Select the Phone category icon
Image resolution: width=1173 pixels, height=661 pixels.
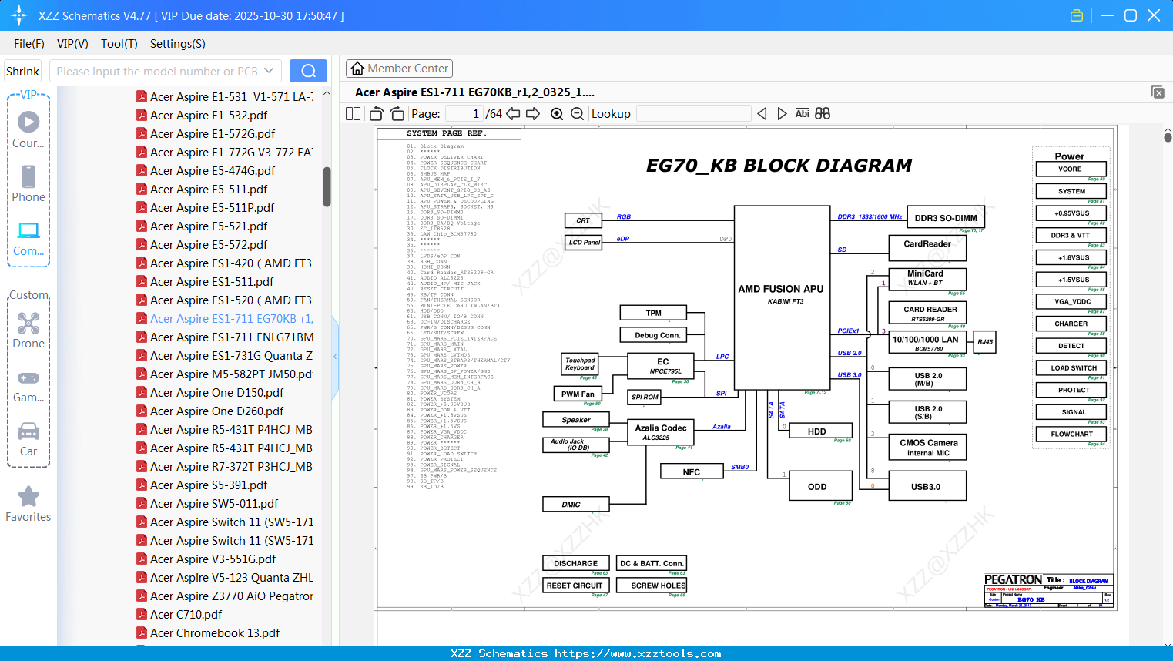[x=28, y=183]
